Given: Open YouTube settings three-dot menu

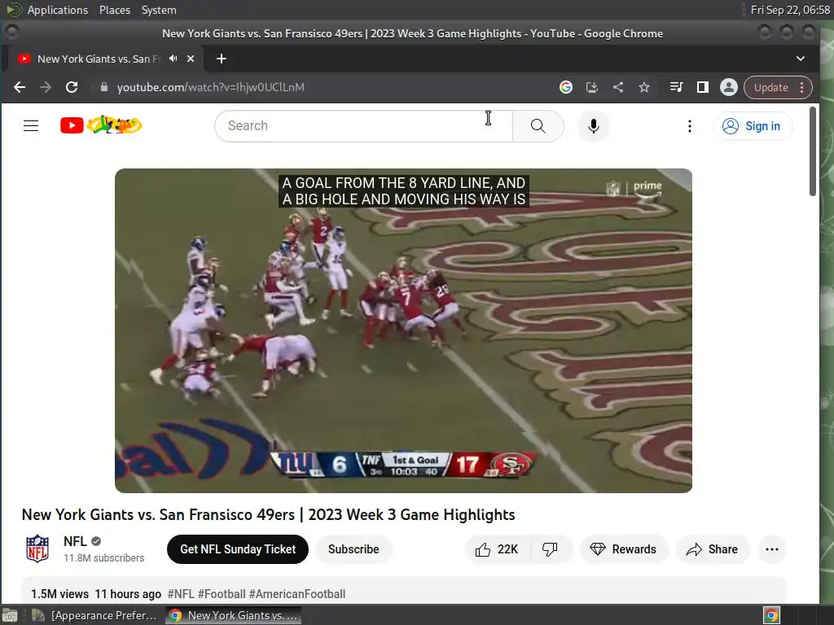Looking at the screenshot, I should pyautogui.click(x=689, y=126).
